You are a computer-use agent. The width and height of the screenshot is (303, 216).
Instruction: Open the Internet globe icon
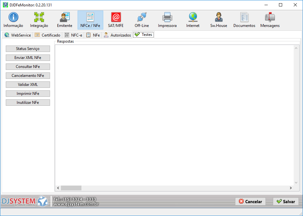pos(193,20)
